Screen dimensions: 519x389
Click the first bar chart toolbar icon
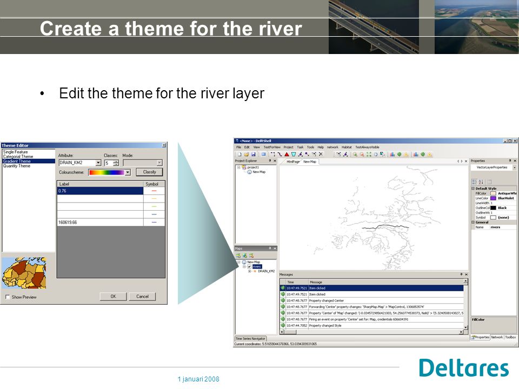pos(392,154)
